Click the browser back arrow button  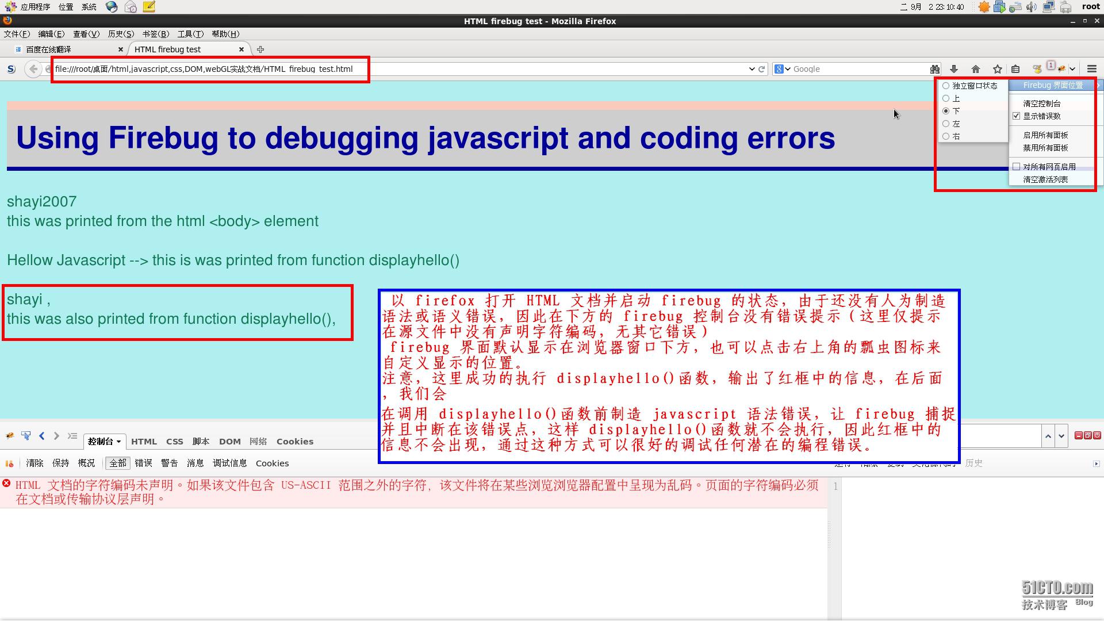[x=33, y=69]
